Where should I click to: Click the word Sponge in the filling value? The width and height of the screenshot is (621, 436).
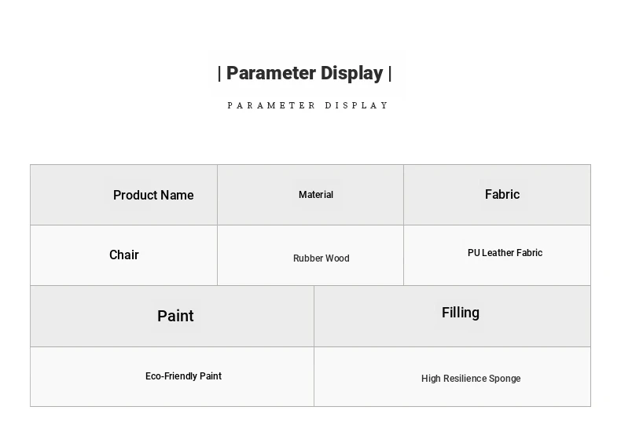(505, 379)
